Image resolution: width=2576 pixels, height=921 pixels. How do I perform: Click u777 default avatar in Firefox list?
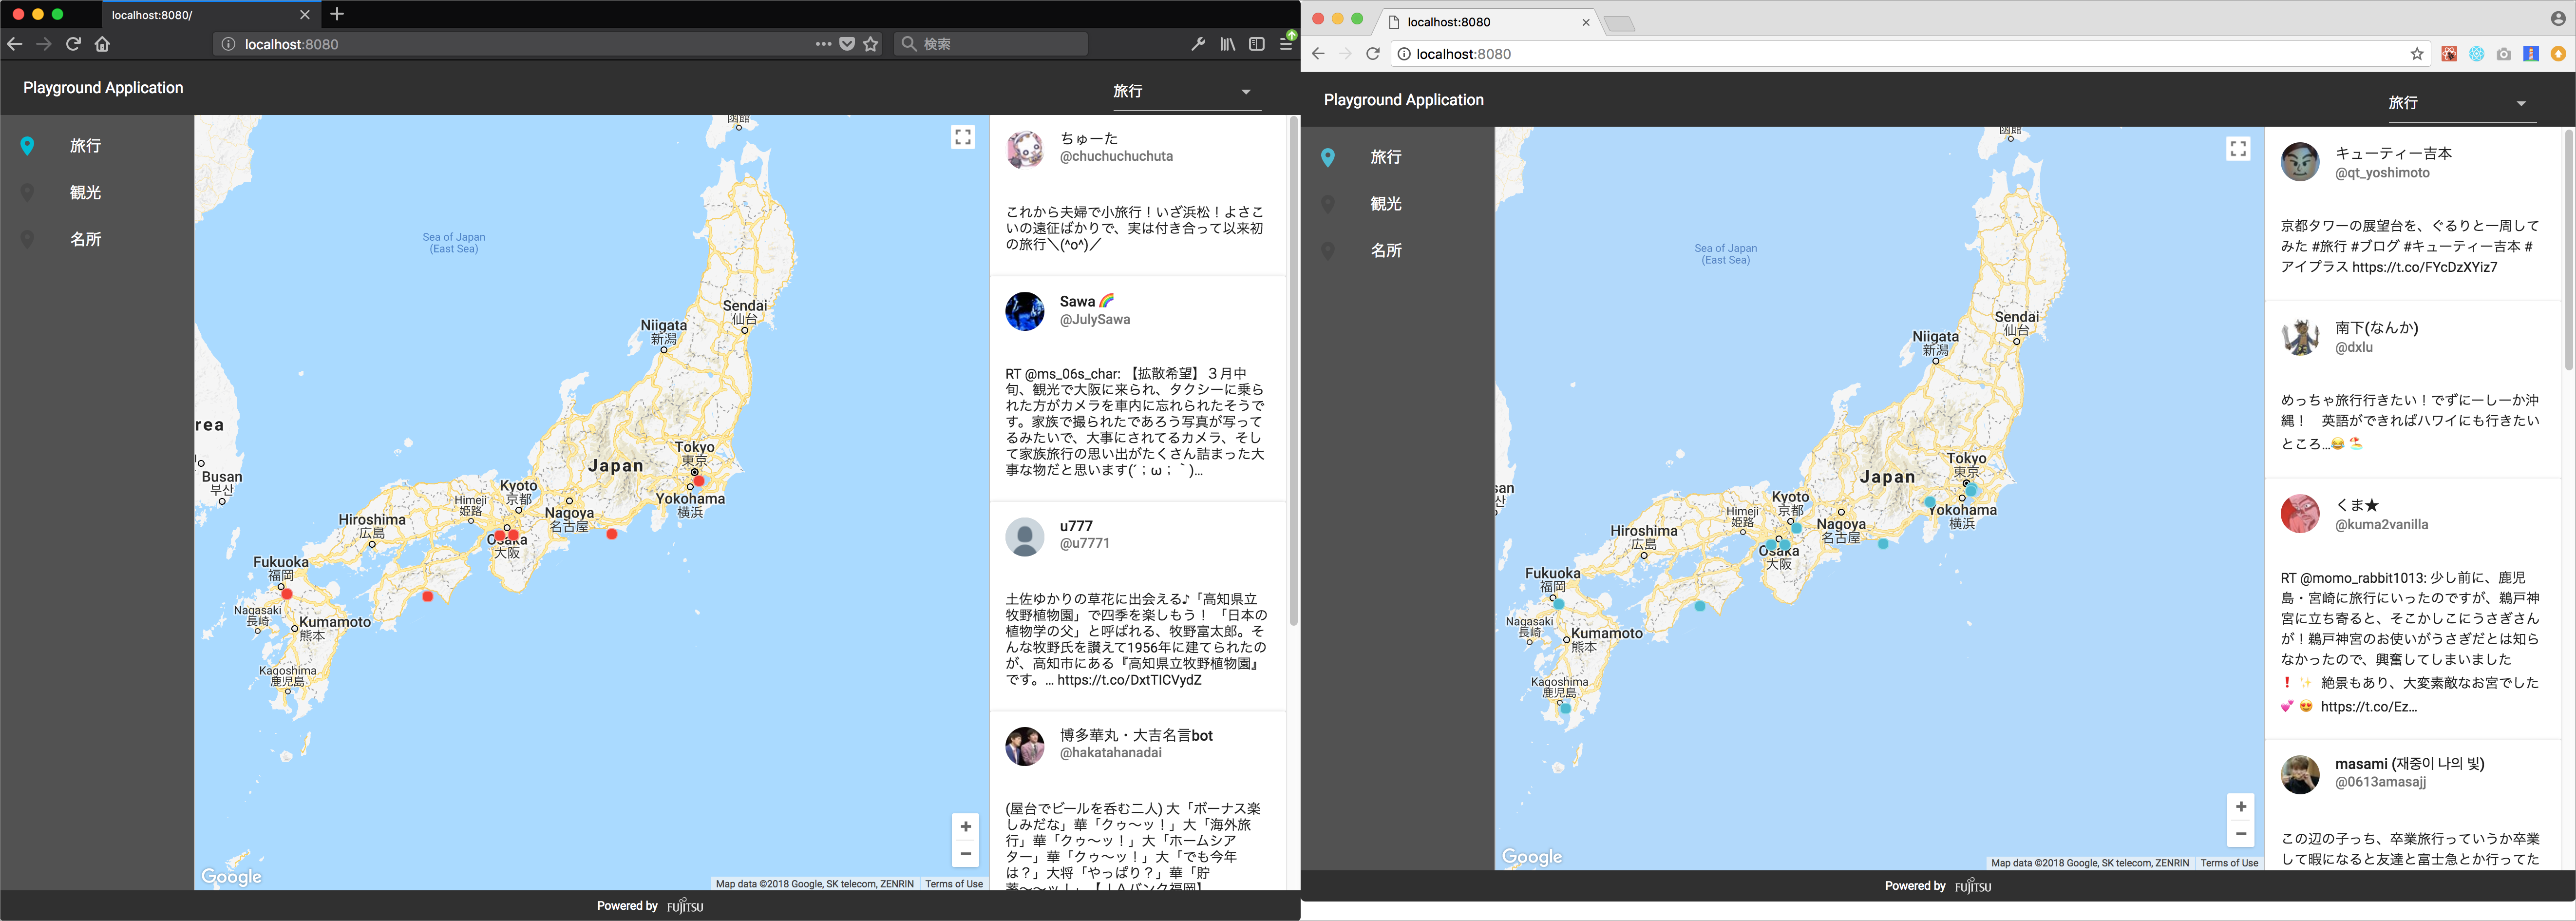coord(1025,537)
